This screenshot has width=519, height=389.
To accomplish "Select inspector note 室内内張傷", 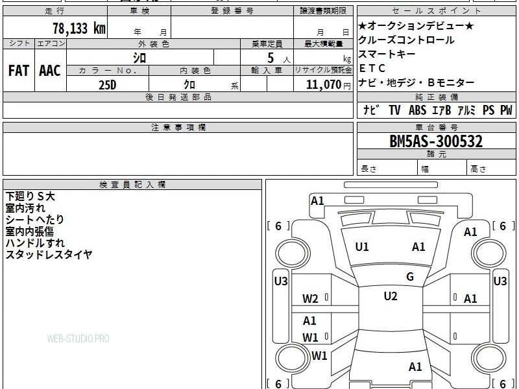I will 29,231.
